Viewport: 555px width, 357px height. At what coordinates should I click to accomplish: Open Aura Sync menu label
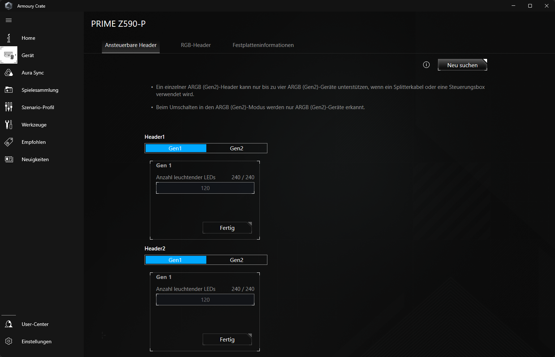point(33,73)
